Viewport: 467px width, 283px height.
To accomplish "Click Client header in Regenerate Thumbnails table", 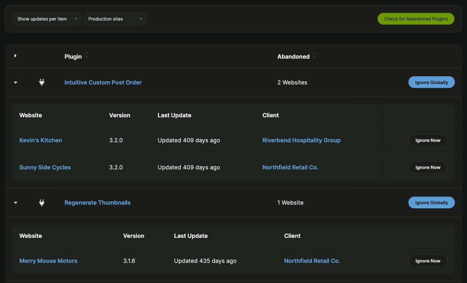I will tap(292, 236).
